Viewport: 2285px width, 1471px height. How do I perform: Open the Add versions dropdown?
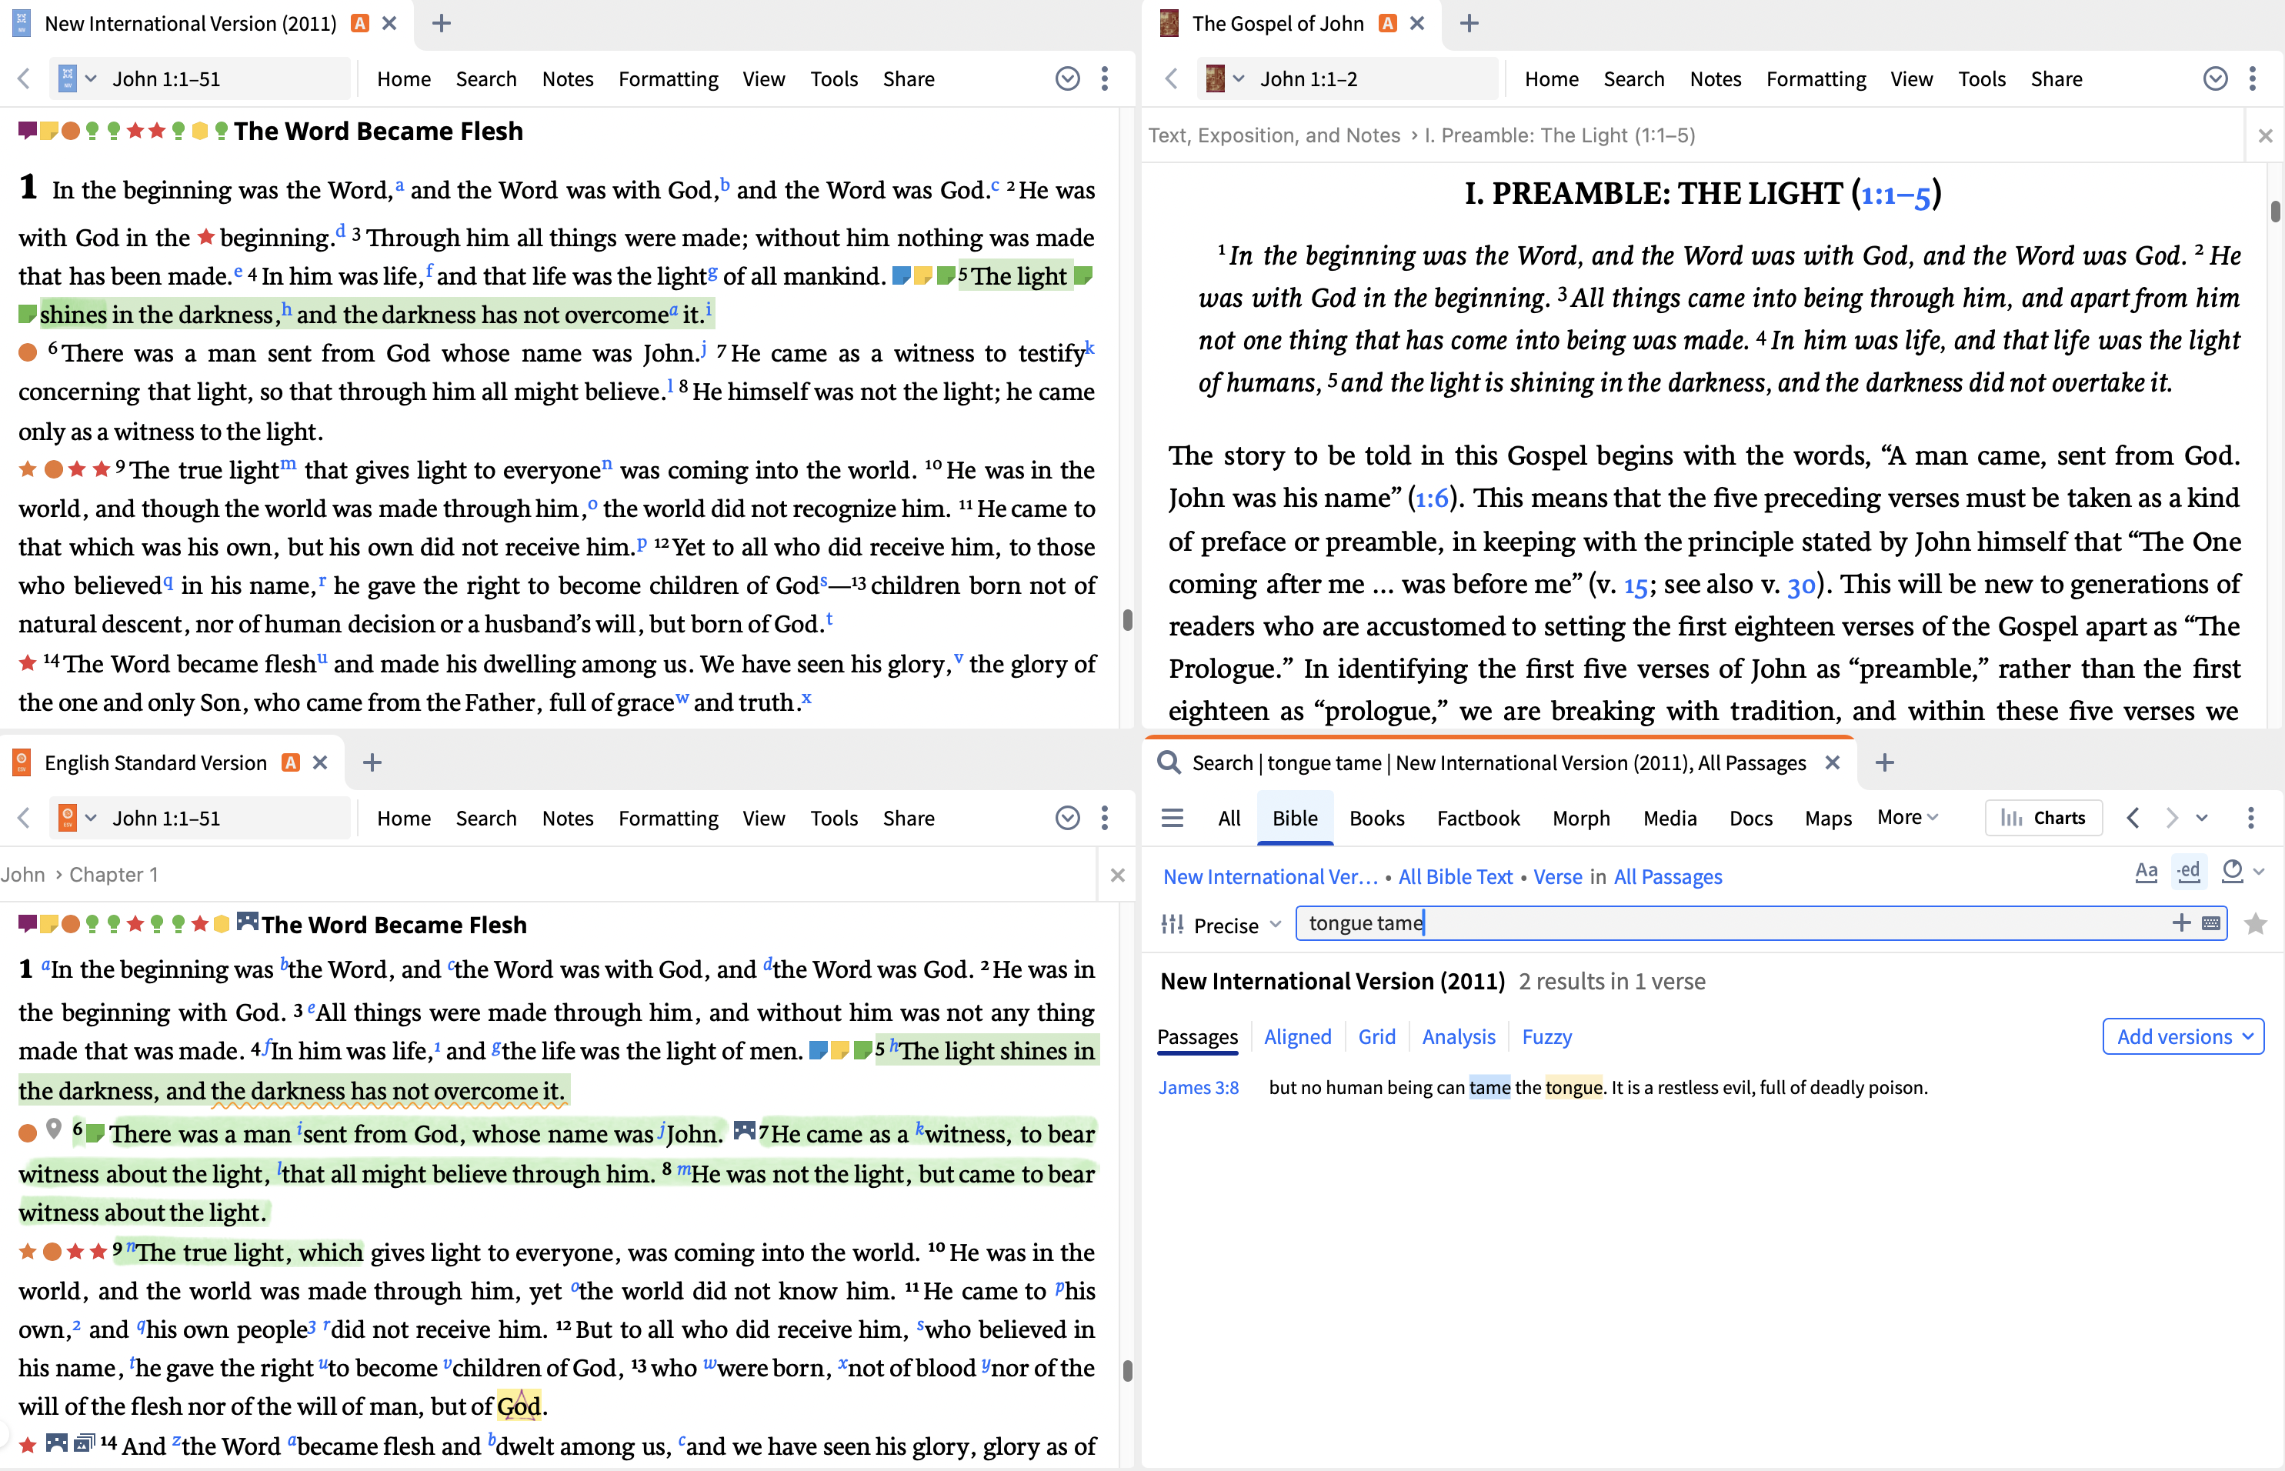point(2183,1036)
